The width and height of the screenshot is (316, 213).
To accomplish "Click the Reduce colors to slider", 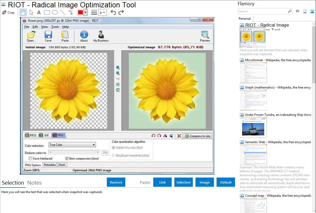I will [x=74, y=152].
